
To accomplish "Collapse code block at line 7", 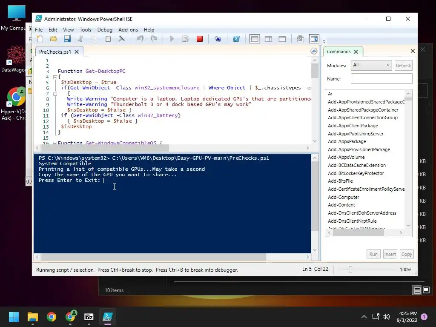I will click(x=55, y=94).
